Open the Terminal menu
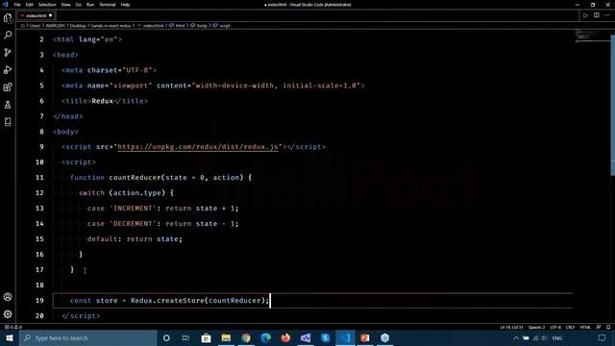The image size is (615, 346). click(107, 5)
